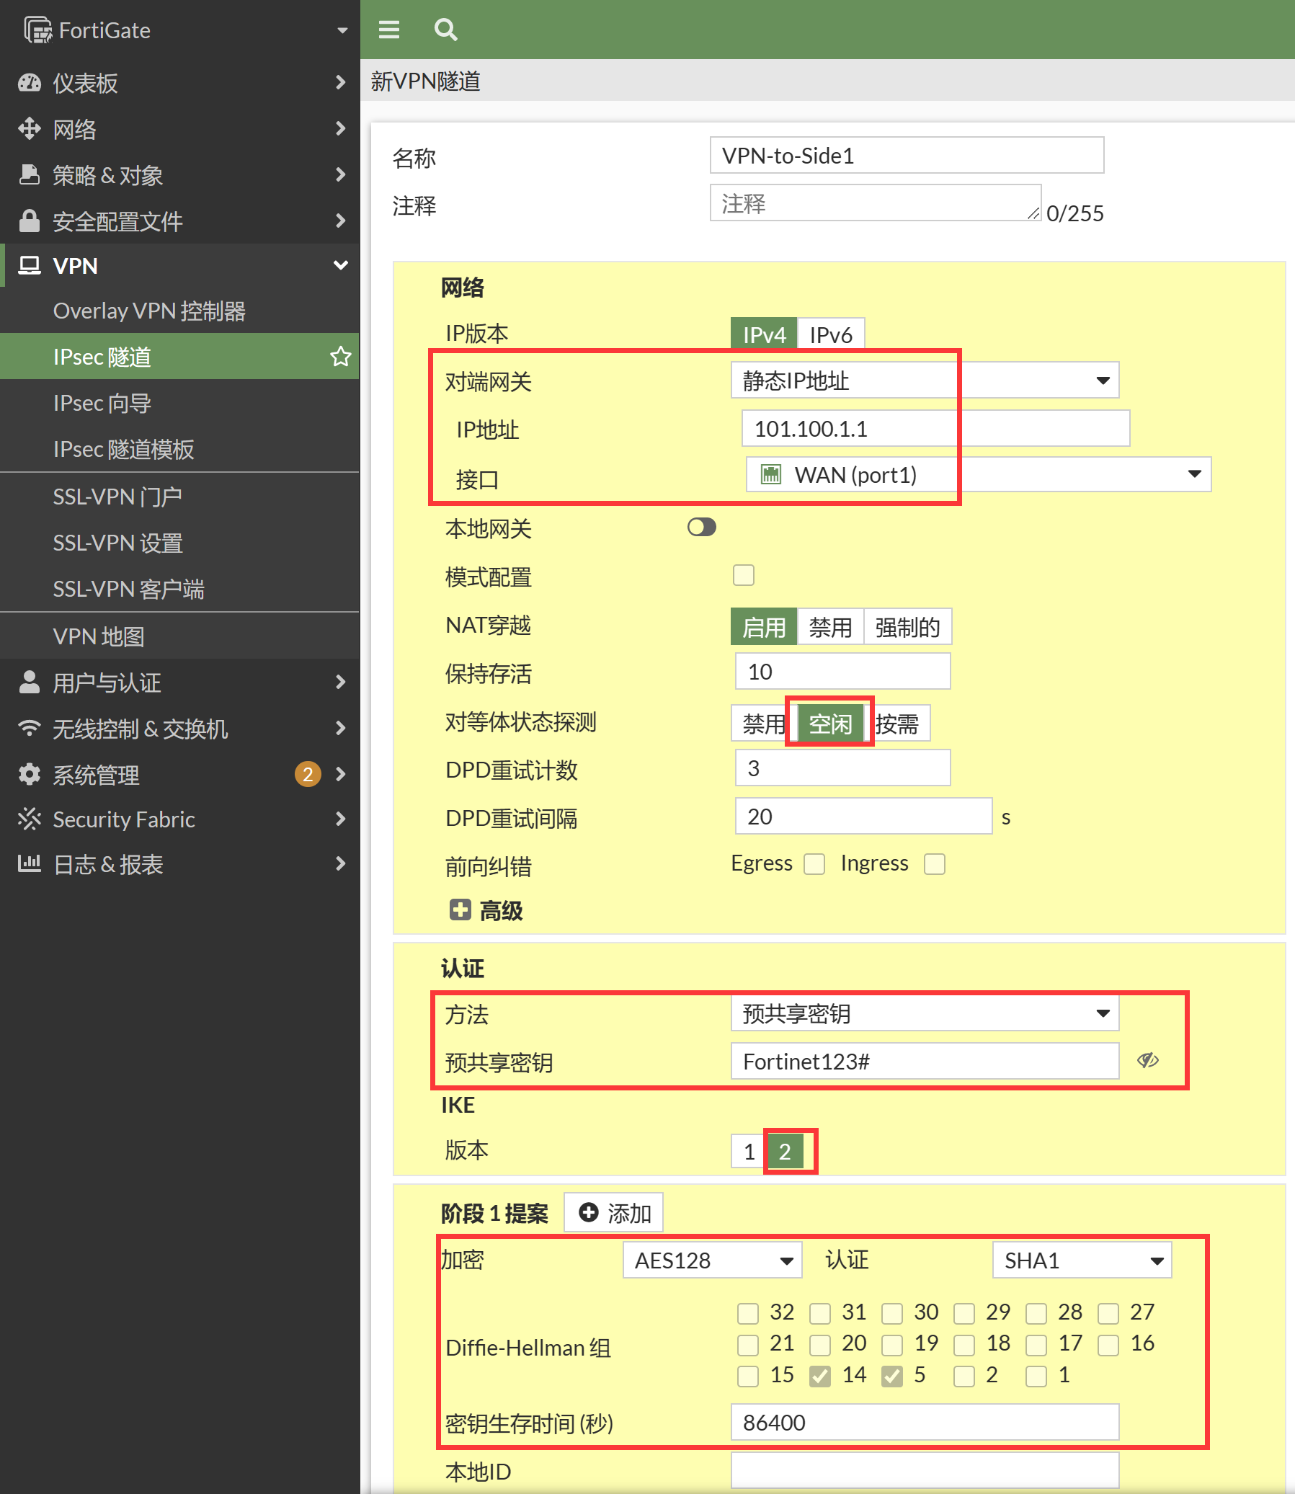Click the FortiGate logo icon

(37, 30)
